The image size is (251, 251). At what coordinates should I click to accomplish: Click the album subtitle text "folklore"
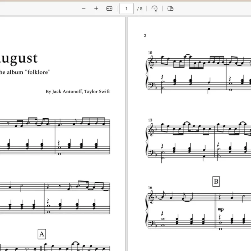click(38, 72)
